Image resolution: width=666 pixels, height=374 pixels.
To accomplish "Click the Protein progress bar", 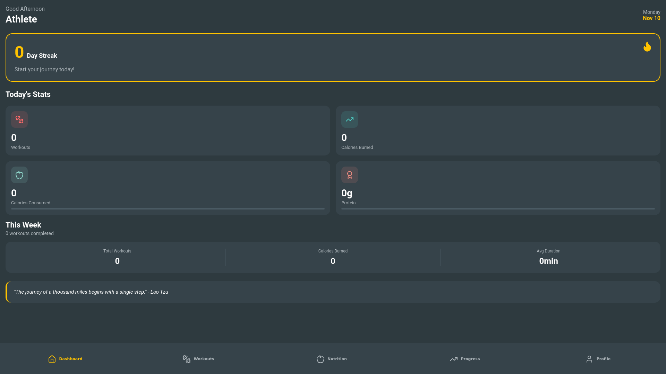I will point(498,209).
